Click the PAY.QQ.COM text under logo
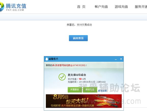147x111 pixels. (x=15, y=10)
